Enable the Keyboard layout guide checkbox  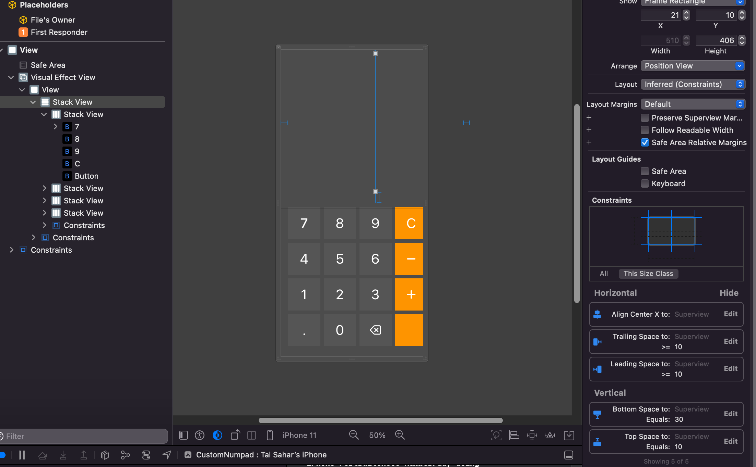pyautogui.click(x=645, y=184)
